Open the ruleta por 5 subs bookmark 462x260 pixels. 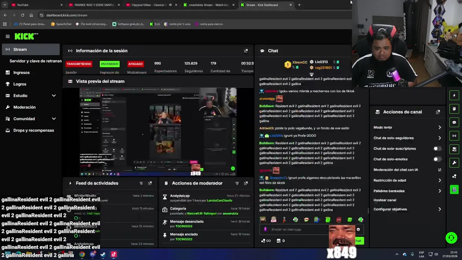[177, 24]
